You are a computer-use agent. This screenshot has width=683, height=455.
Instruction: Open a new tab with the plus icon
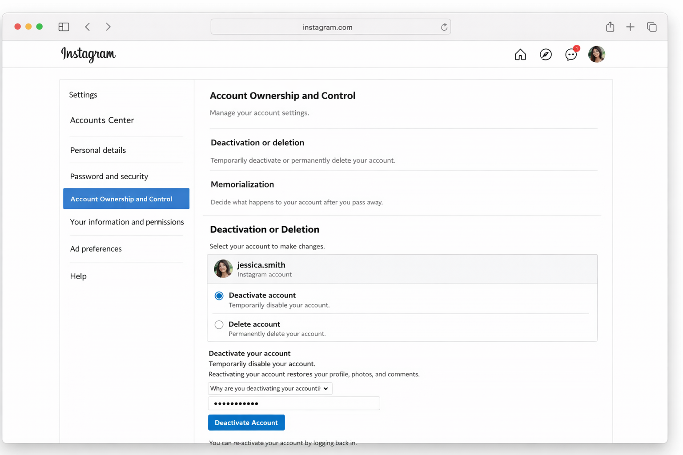[x=631, y=27]
